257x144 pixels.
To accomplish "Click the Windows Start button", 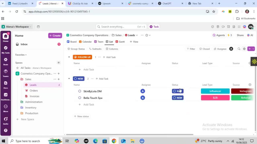I will (x=3, y=141).
